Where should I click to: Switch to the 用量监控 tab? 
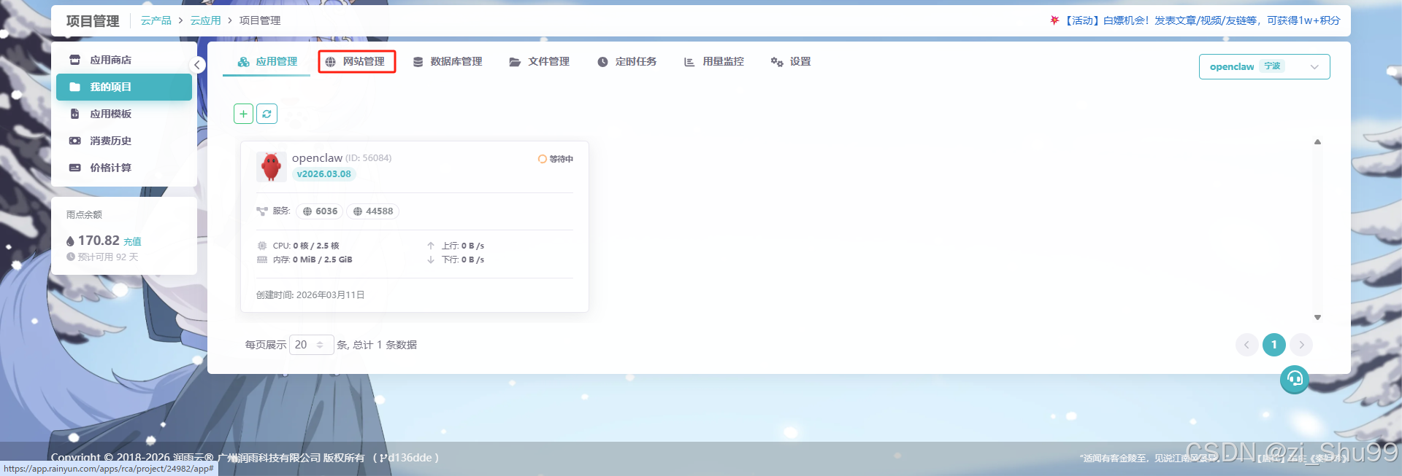click(x=714, y=62)
